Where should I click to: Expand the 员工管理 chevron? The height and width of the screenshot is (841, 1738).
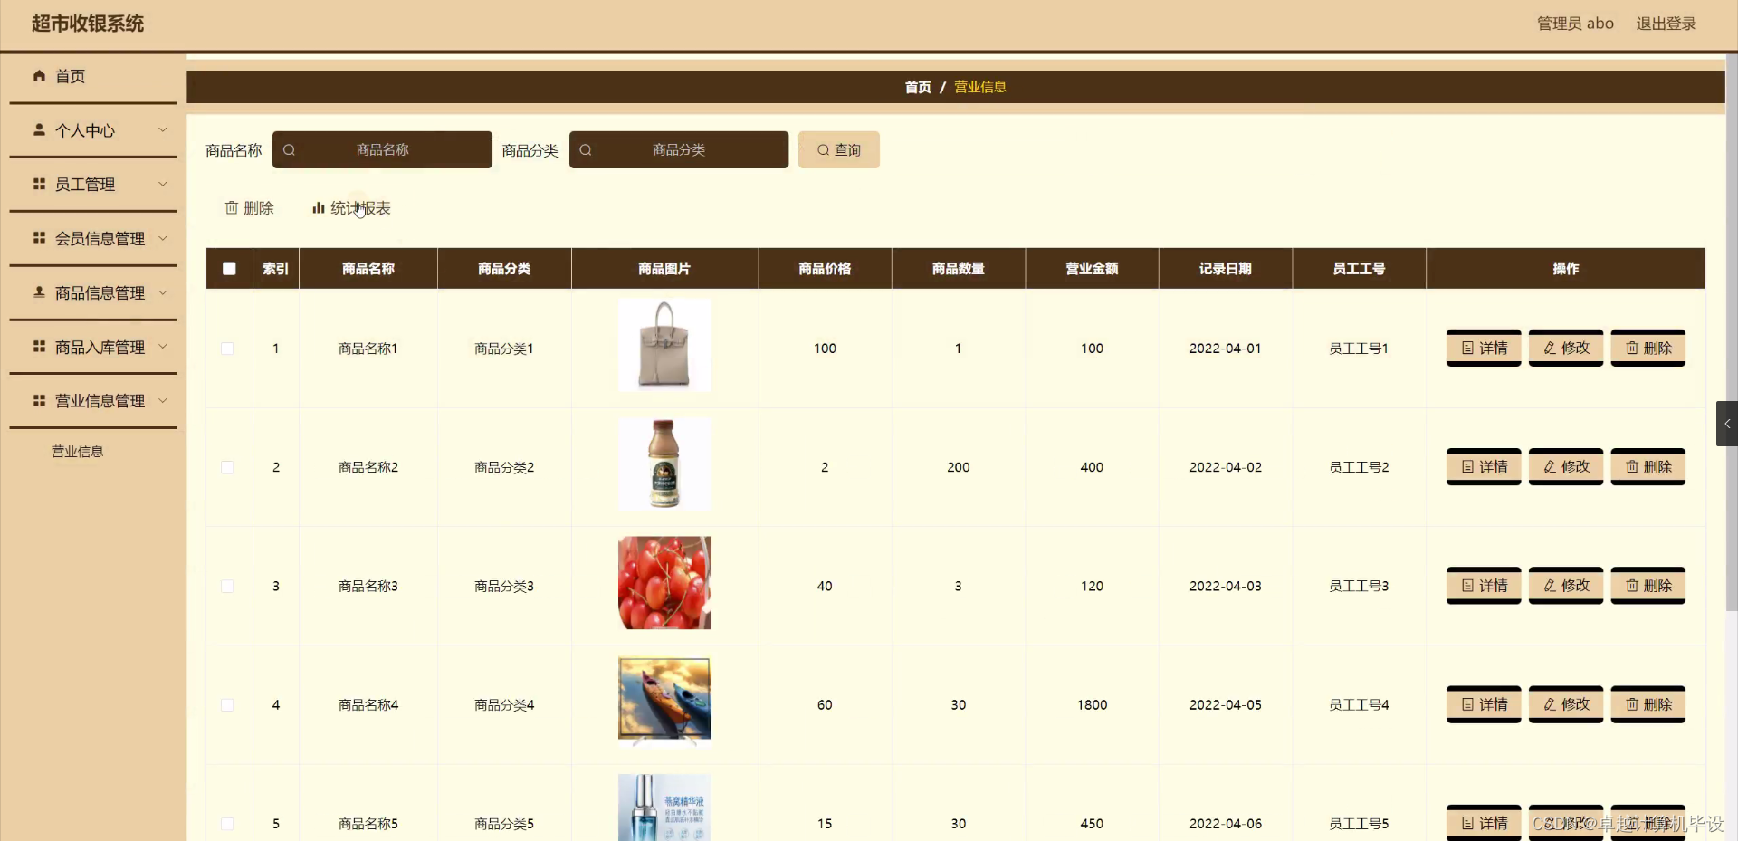coord(163,184)
